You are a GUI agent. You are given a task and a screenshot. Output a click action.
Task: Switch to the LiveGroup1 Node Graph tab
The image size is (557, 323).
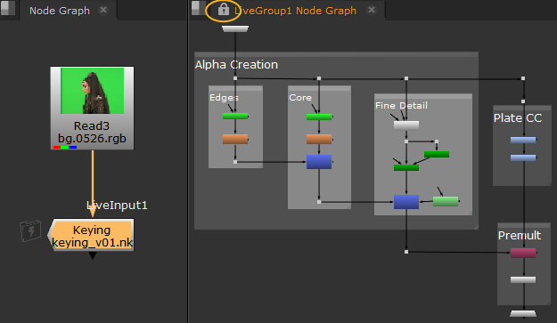click(296, 11)
